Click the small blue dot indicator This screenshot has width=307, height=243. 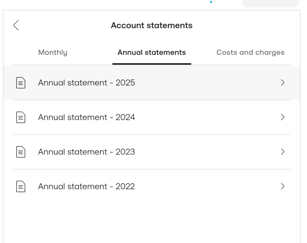[211, 2]
